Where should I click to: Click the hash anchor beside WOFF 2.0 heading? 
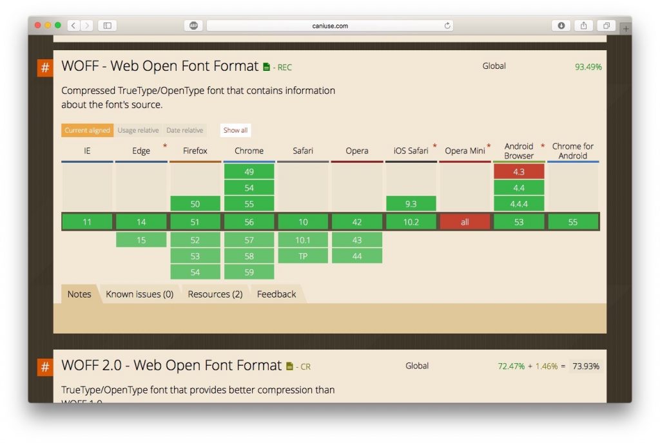pos(45,367)
